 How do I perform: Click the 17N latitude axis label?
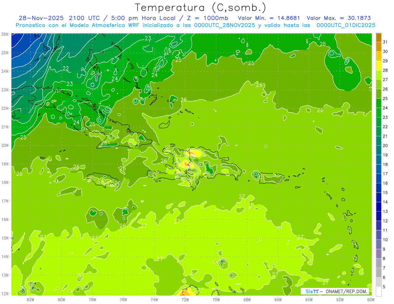click(x=5, y=201)
